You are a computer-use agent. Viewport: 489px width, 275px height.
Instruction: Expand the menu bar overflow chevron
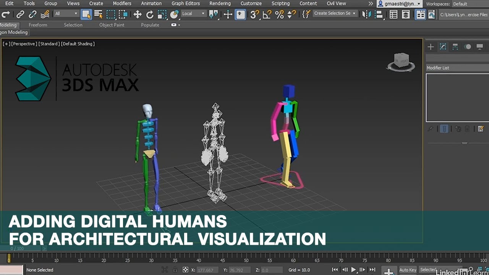pos(371,3)
